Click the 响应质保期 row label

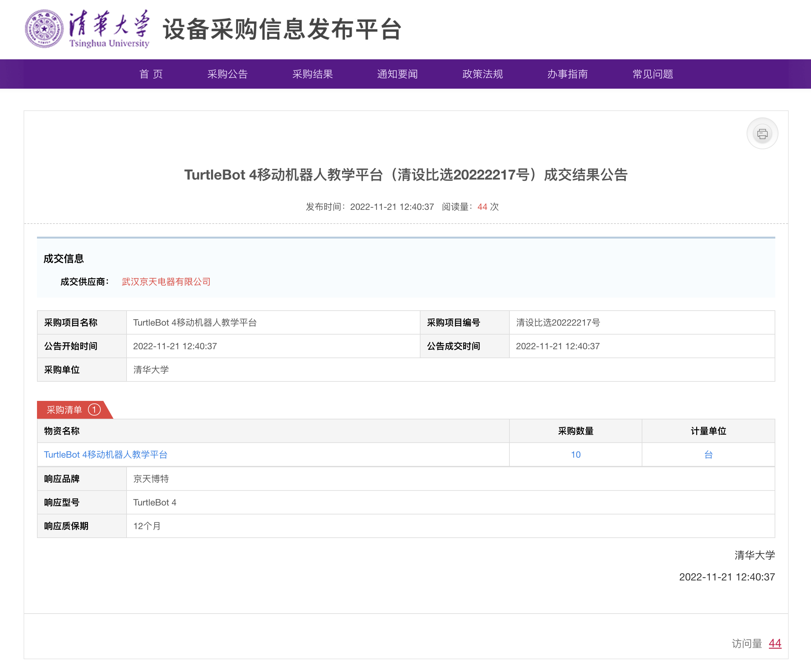pos(66,526)
